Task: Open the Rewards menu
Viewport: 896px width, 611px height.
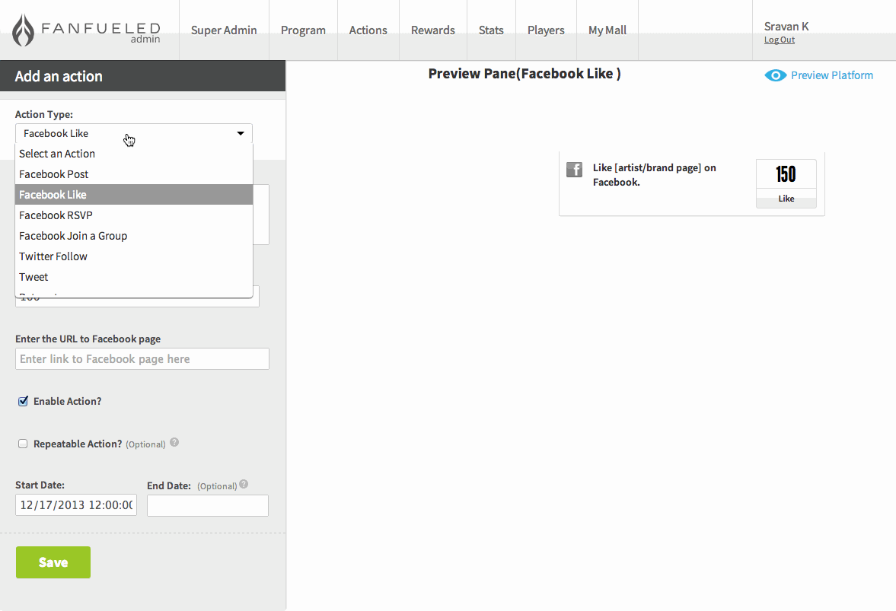Action: click(x=433, y=30)
